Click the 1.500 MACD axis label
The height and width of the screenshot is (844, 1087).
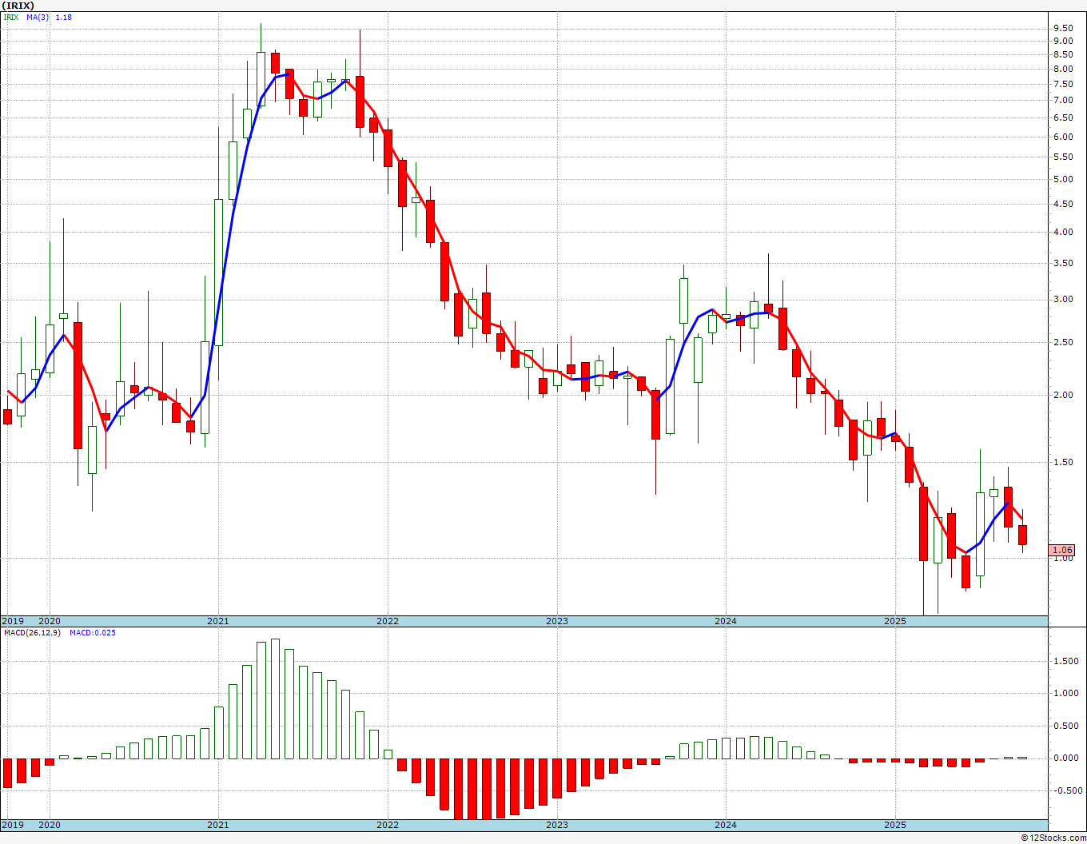point(1065,661)
